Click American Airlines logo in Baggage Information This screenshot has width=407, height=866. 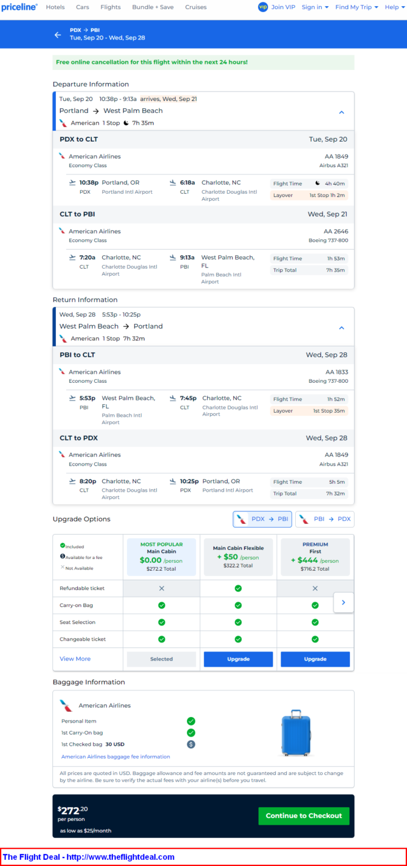[66, 706]
